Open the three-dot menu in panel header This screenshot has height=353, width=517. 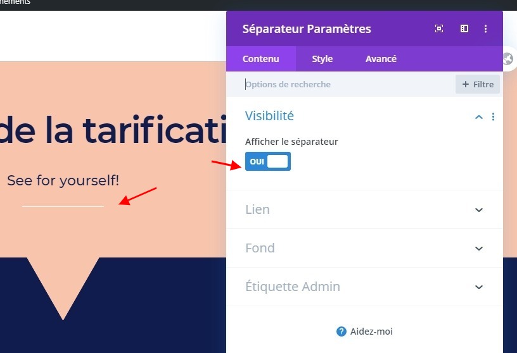485,28
